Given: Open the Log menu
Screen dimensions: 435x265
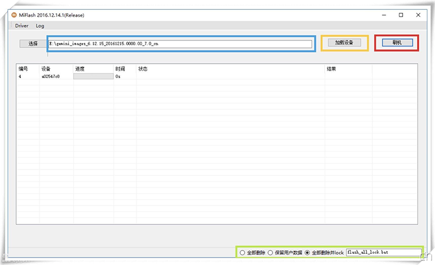Looking at the screenshot, I should (39, 26).
